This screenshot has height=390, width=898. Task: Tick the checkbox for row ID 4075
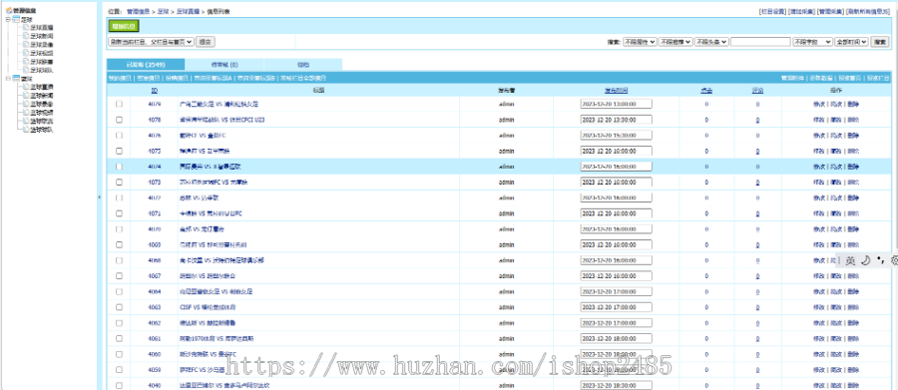[x=119, y=151]
